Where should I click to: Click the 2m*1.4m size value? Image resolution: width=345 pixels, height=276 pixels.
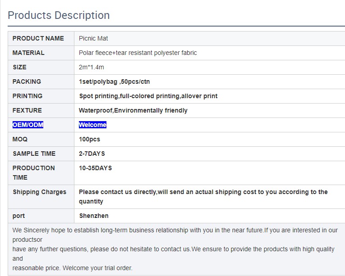point(91,67)
